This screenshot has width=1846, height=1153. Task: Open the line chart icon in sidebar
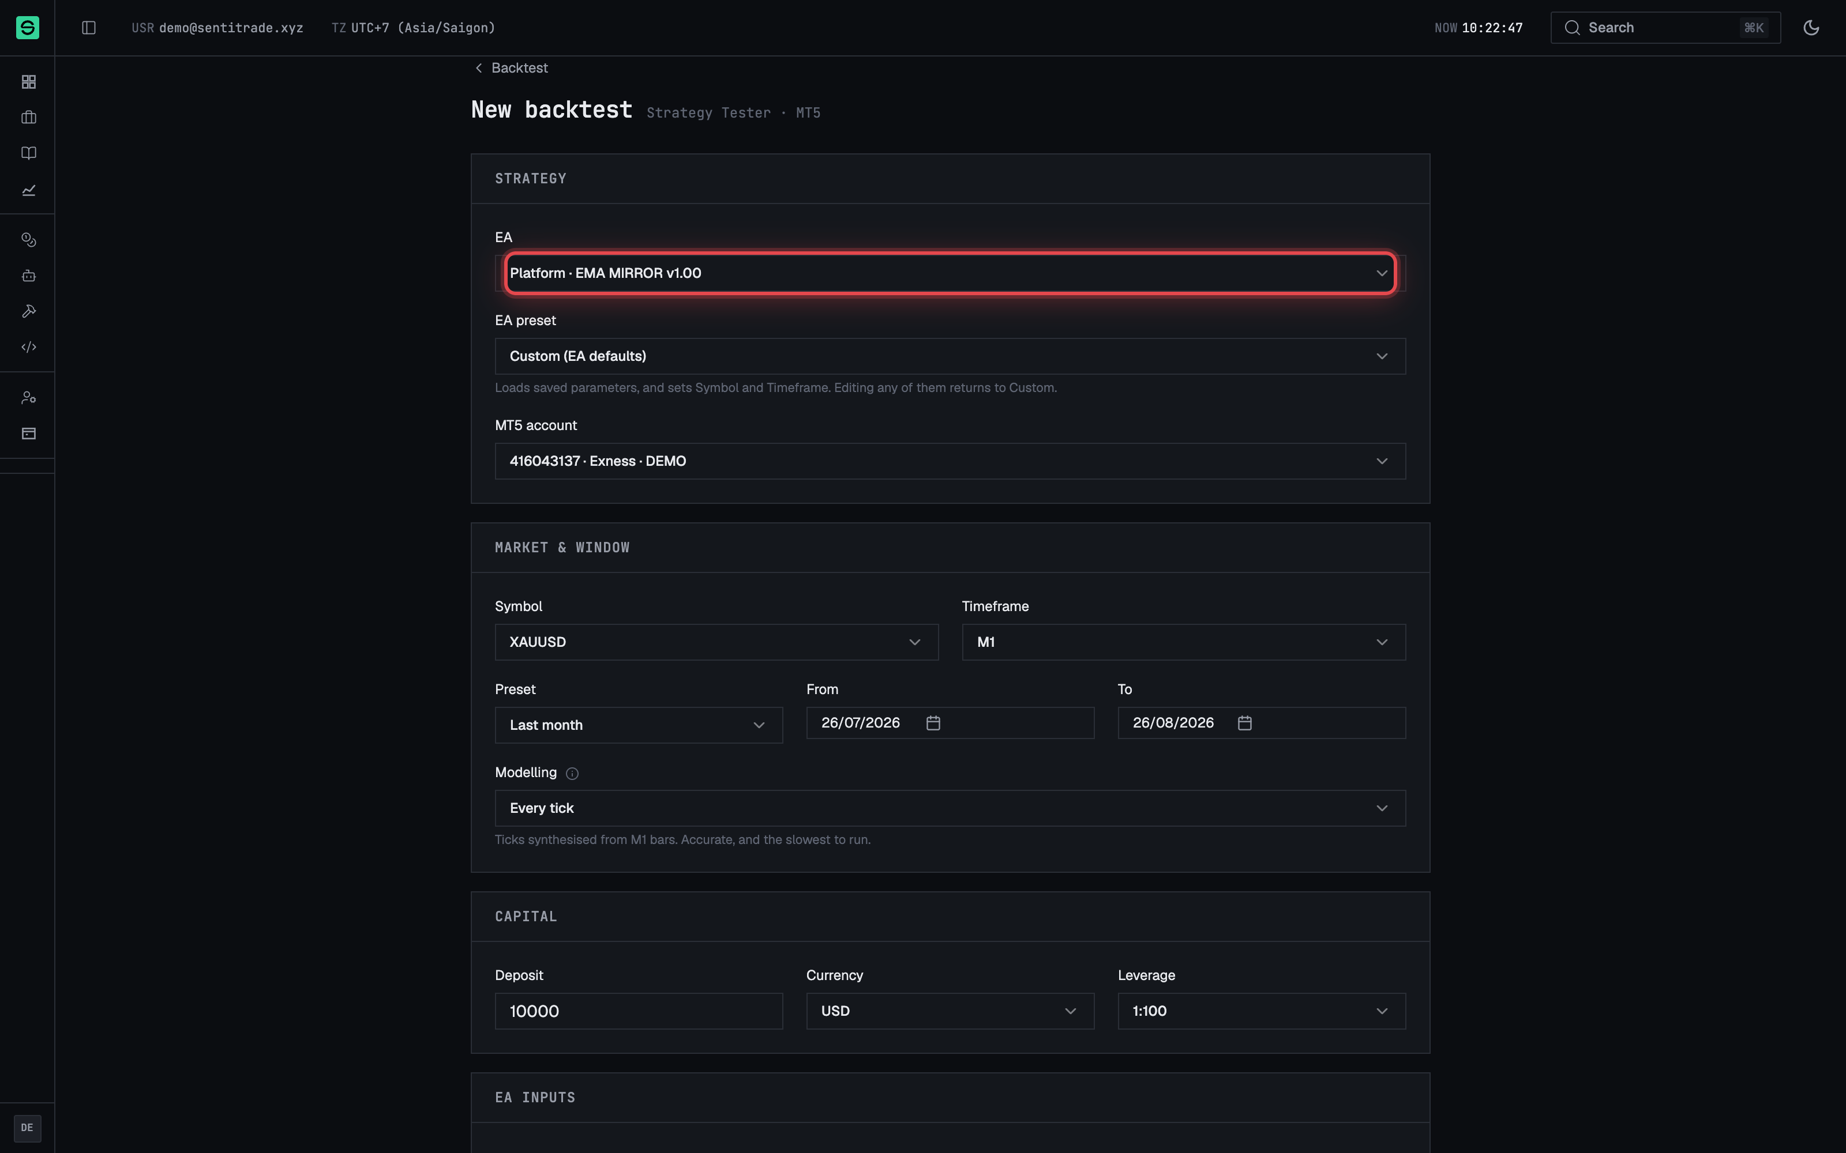[29, 190]
